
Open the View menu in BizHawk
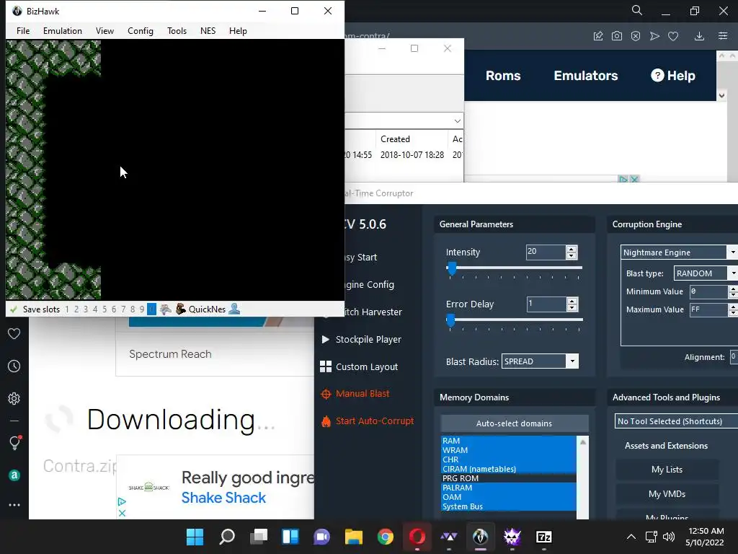(105, 30)
